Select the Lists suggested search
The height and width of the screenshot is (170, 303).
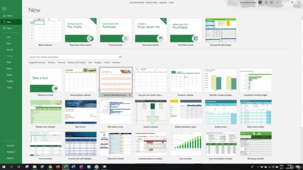90,62
